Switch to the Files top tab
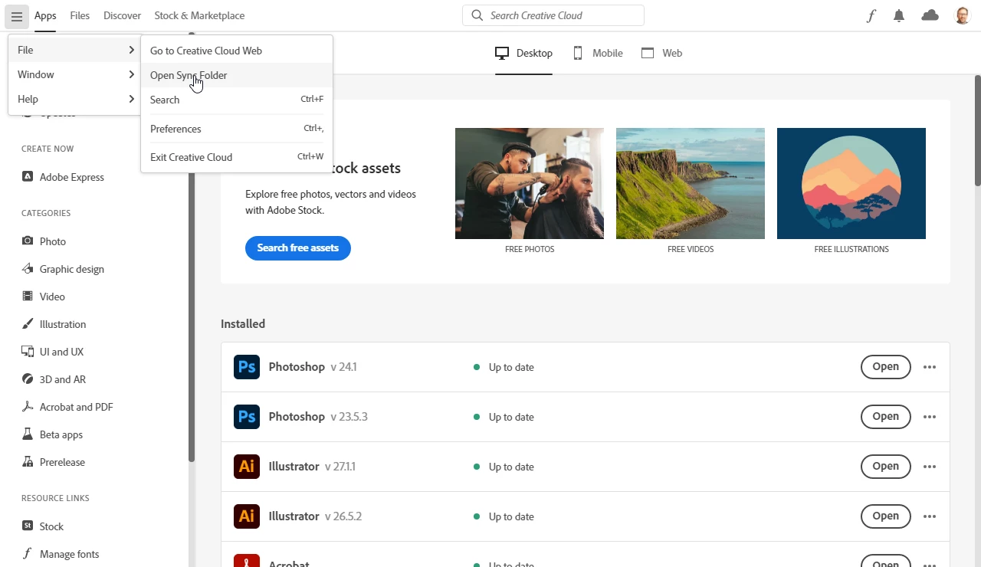This screenshot has width=981, height=567. coord(80,15)
